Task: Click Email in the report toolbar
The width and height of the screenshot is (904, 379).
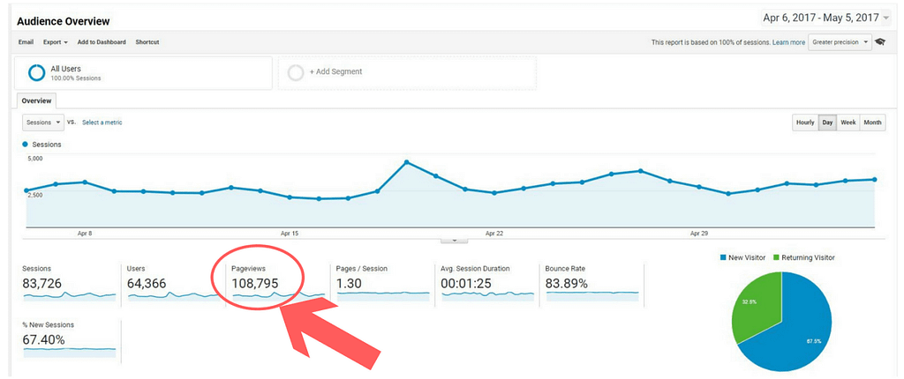Action: 26,42
